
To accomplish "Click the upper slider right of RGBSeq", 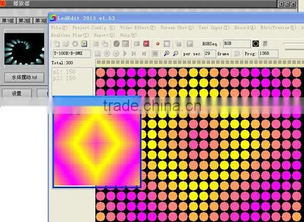I will point(293,44).
